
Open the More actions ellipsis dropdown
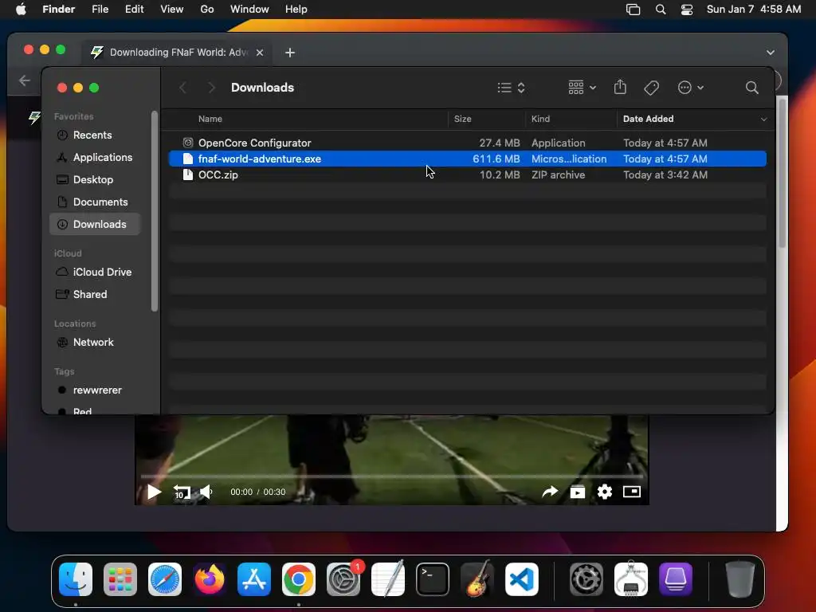(x=691, y=88)
